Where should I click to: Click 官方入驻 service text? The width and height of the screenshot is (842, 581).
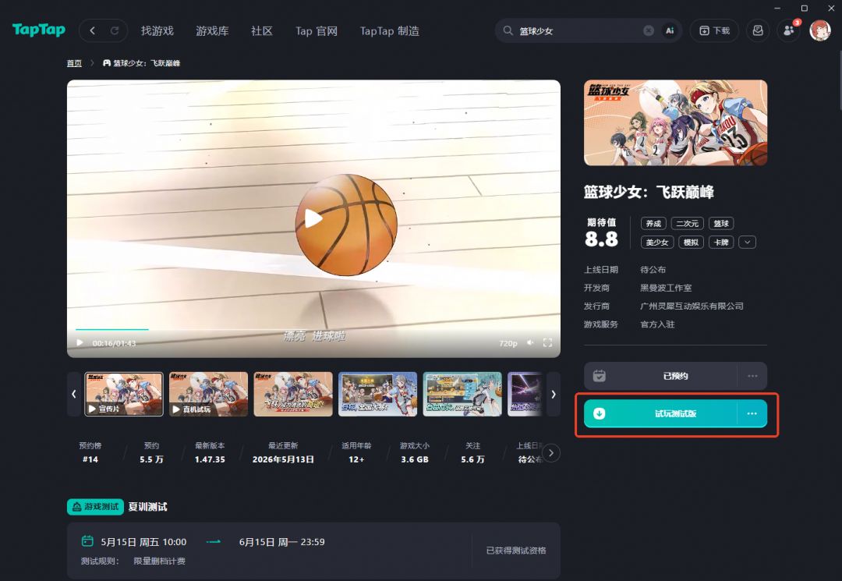coord(657,324)
